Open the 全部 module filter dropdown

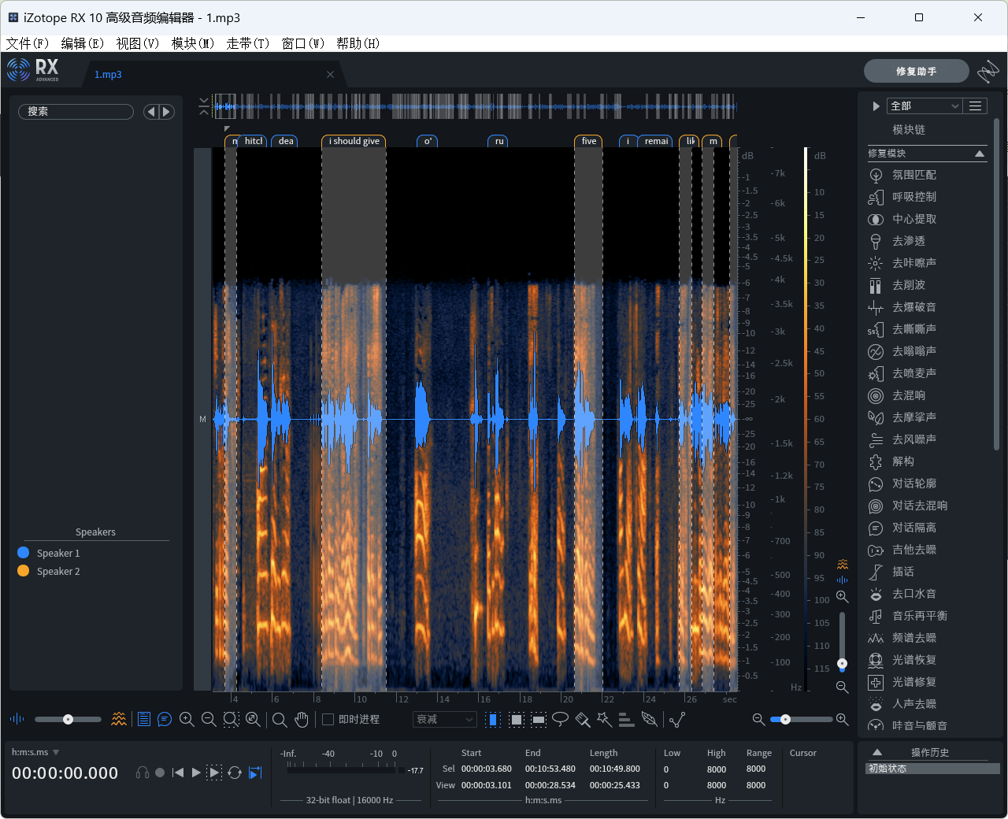click(x=925, y=106)
